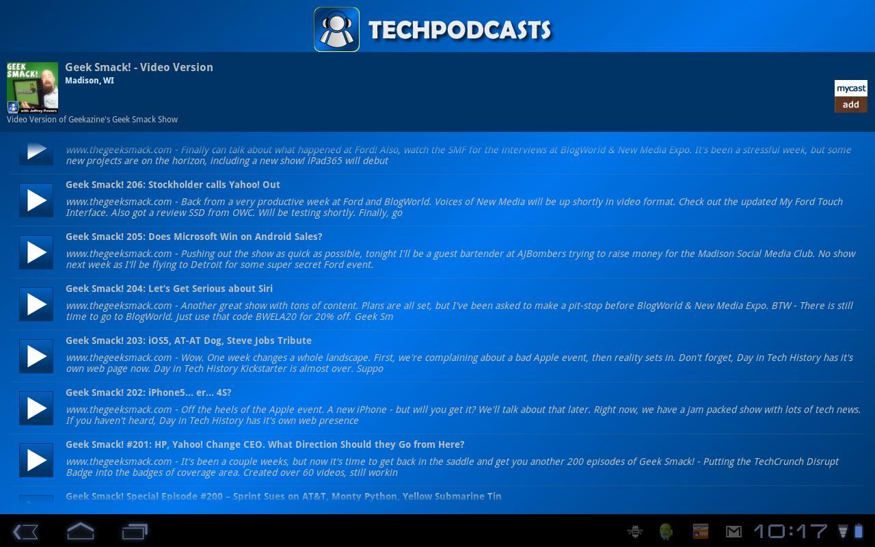Tap the TechPodcasts astronaut logo icon
This screenshot has height=547, width=875.
click(336, 29)
